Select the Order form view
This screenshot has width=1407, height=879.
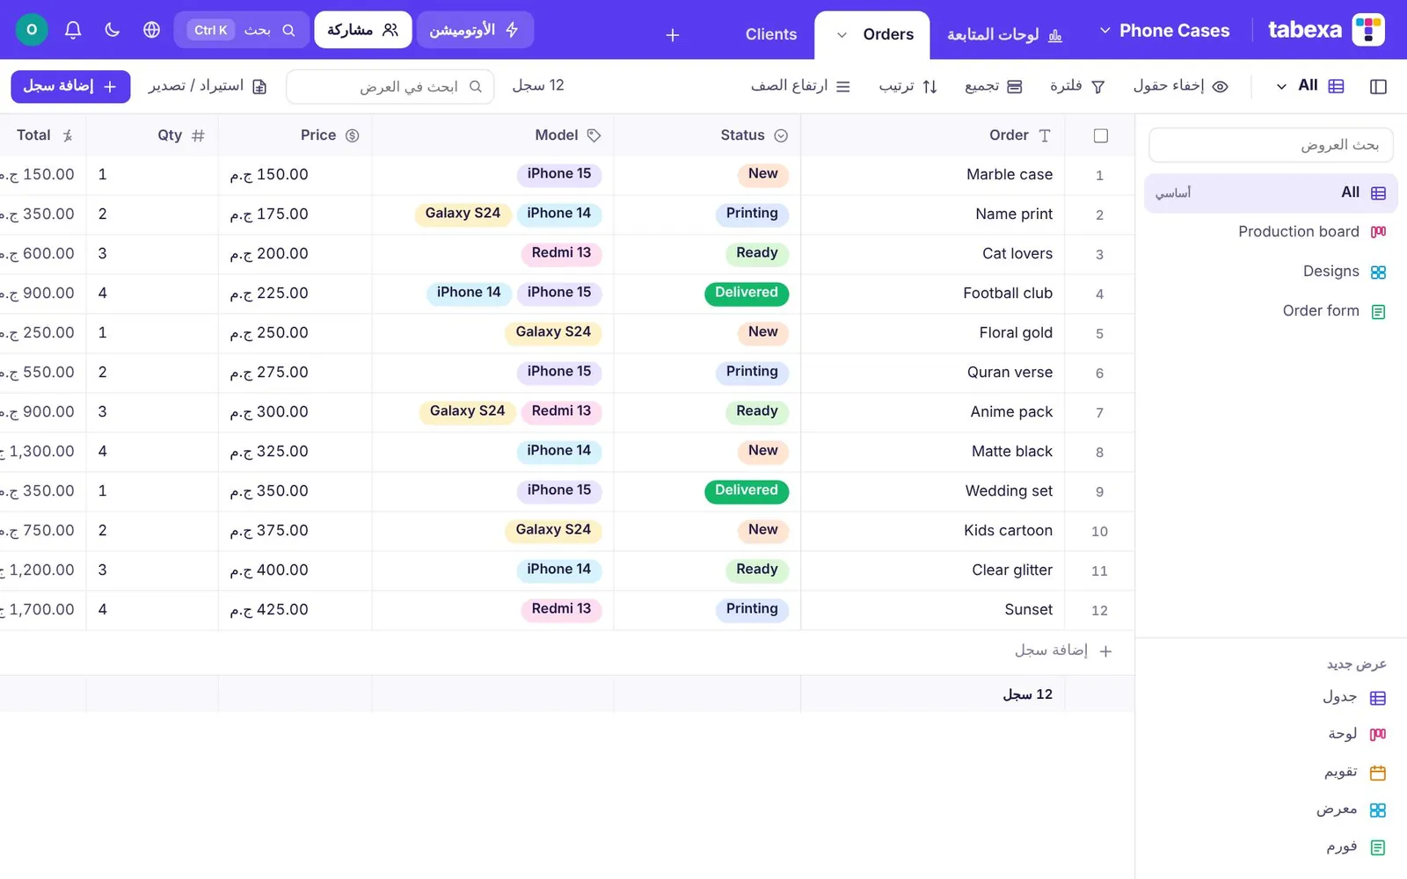tap(1271, 311)
